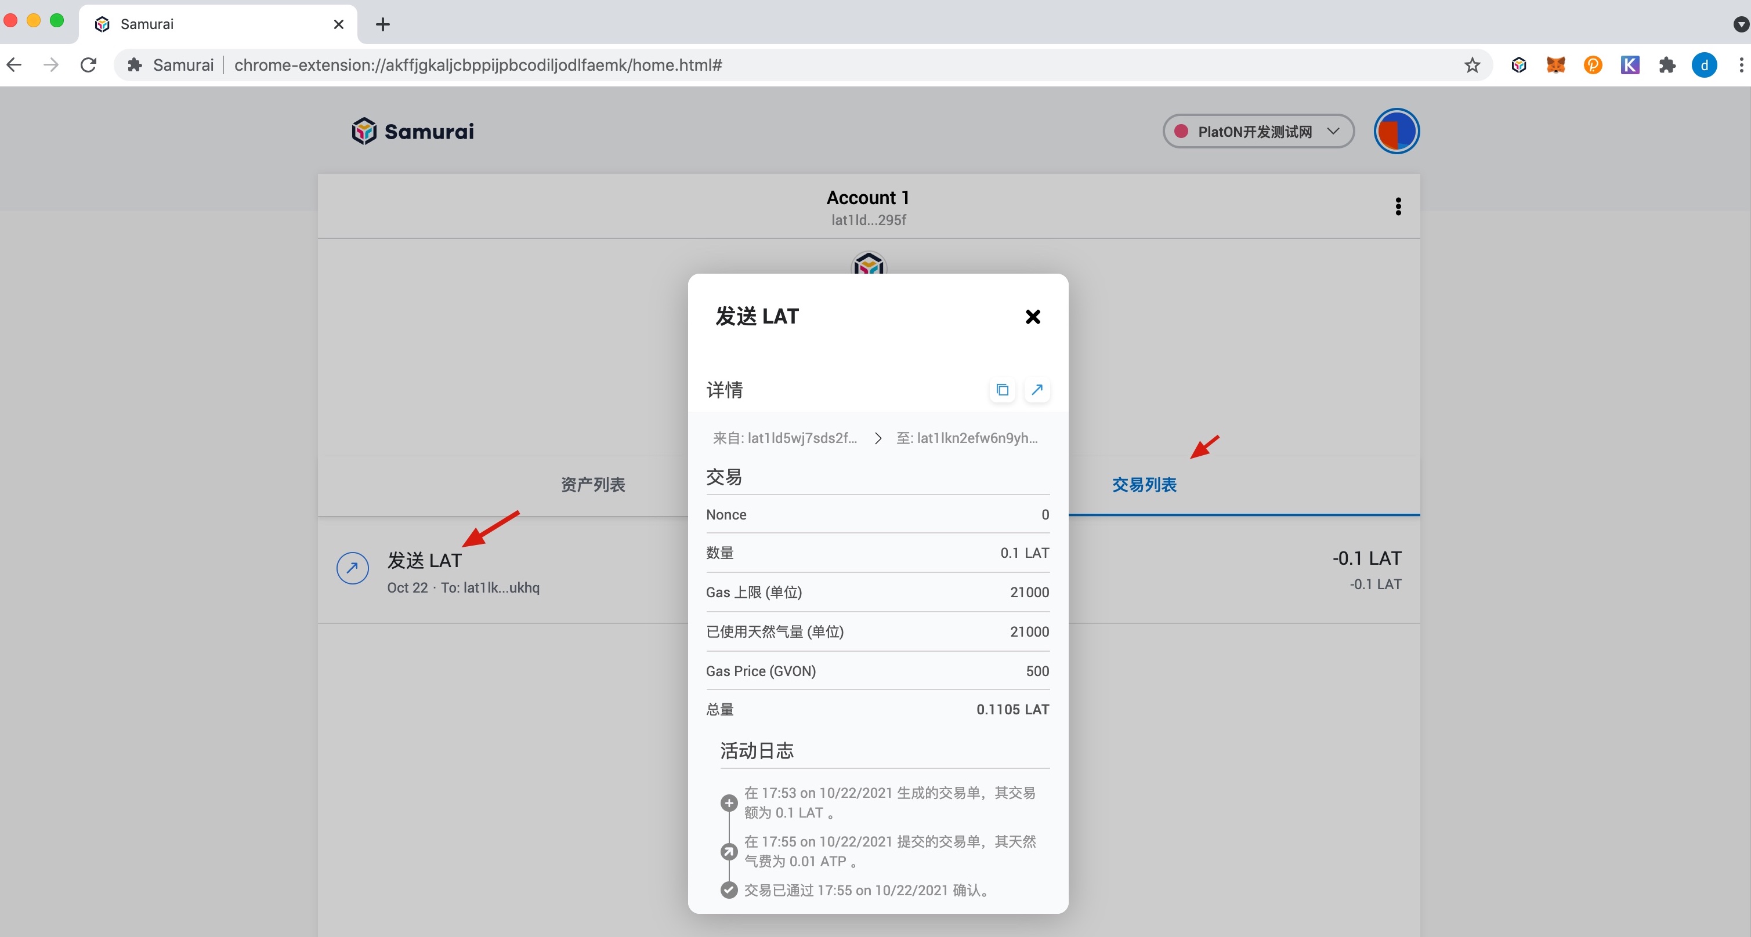Click the confirmed checkmark icon in activity log

tap(729, 890)
